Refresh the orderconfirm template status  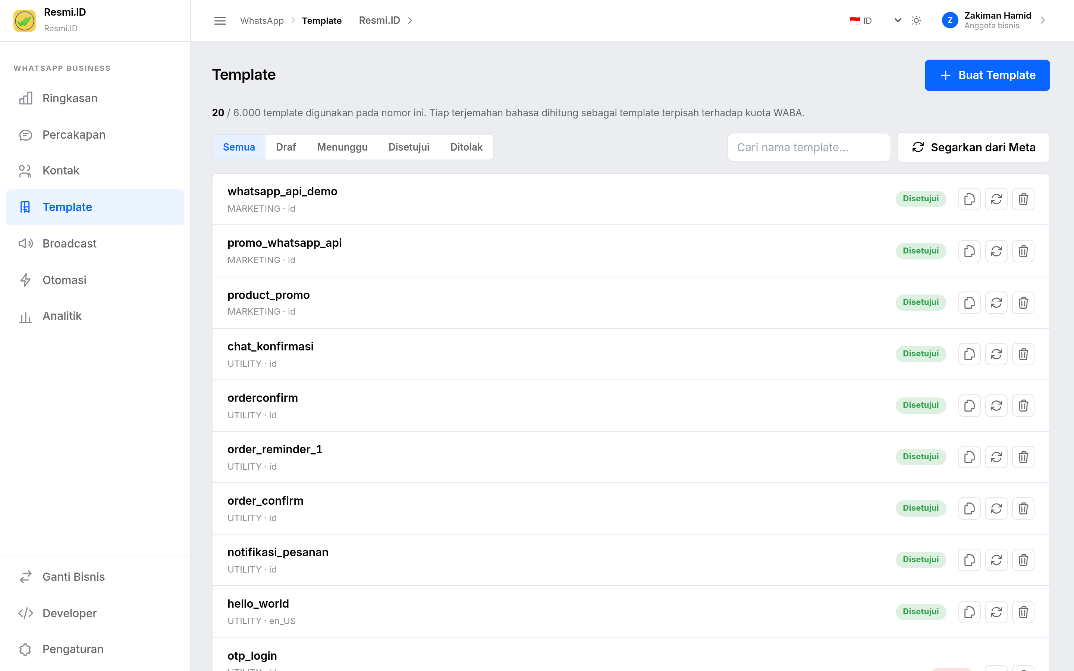point(996,406)
